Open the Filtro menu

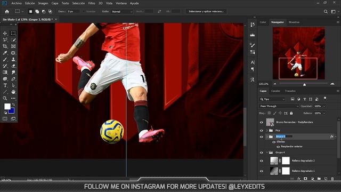point(92,3)
